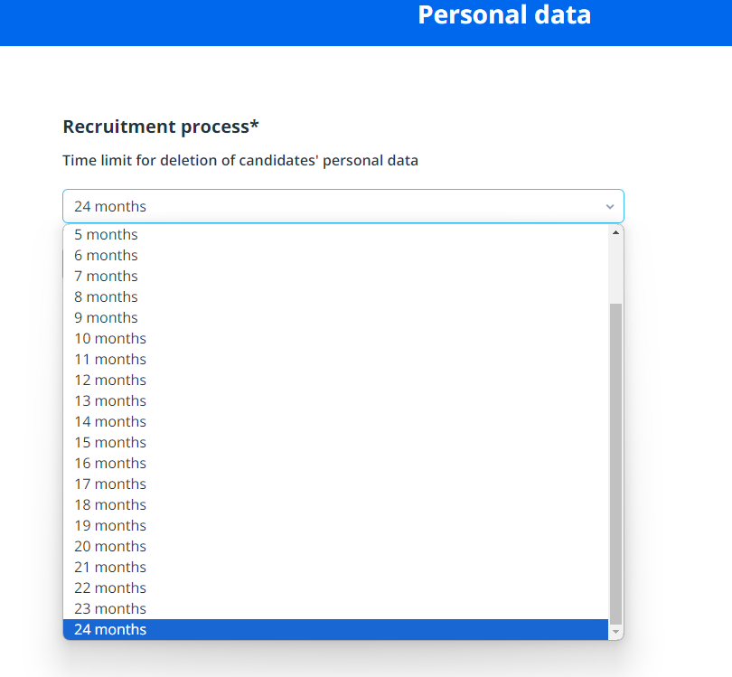Click the scrollbar down arrow

click(616, 633)
